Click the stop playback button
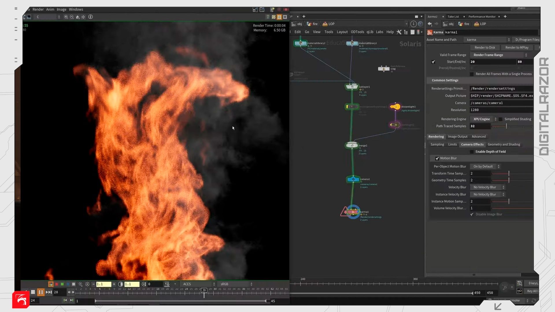Image resolution: width=555 pixels, height=312 pixels. click(x=33, y=292)
